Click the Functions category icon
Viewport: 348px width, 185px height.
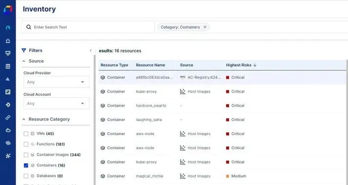[x=33, y=144]
